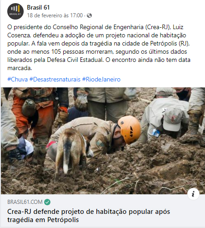The image size is (205, 228).
Task: Click the 'tragédia em Petrópolis' headline line
Action: (43, 220)
